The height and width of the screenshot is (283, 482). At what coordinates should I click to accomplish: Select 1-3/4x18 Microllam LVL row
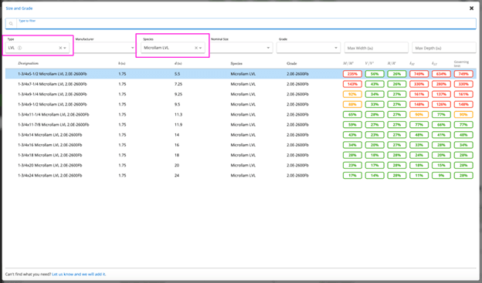(241, 155)
